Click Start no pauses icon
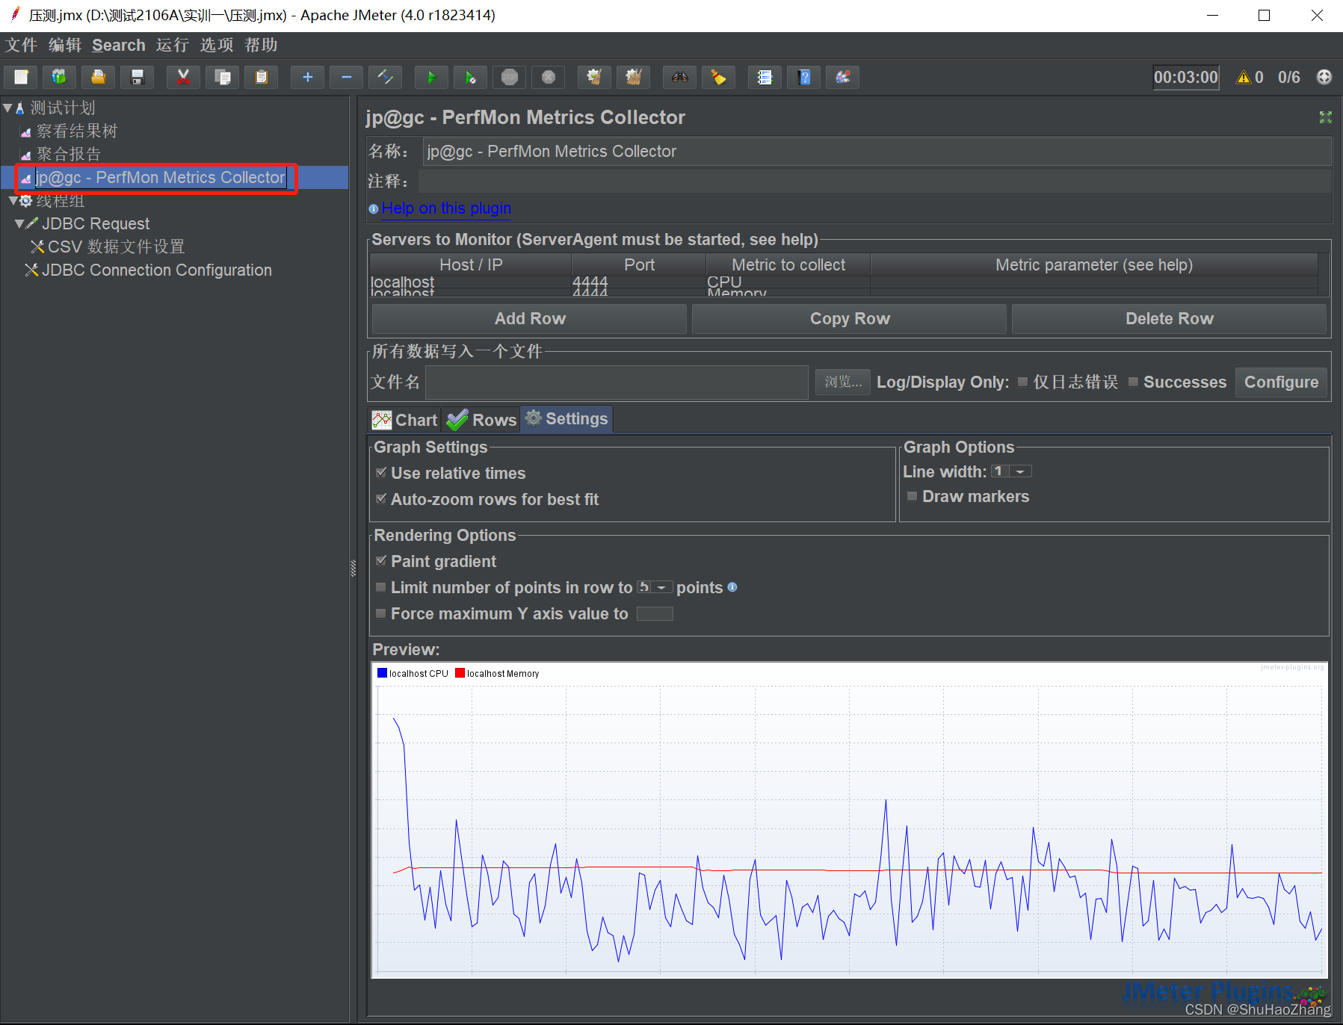 pos(470,77)
